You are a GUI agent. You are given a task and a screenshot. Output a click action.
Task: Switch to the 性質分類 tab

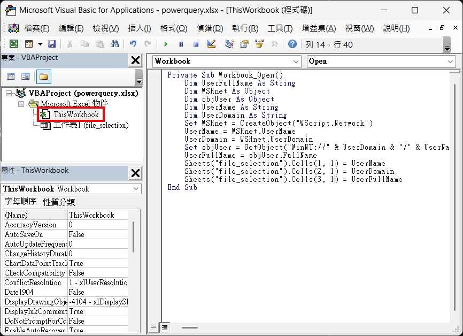[x=59, y=202]
